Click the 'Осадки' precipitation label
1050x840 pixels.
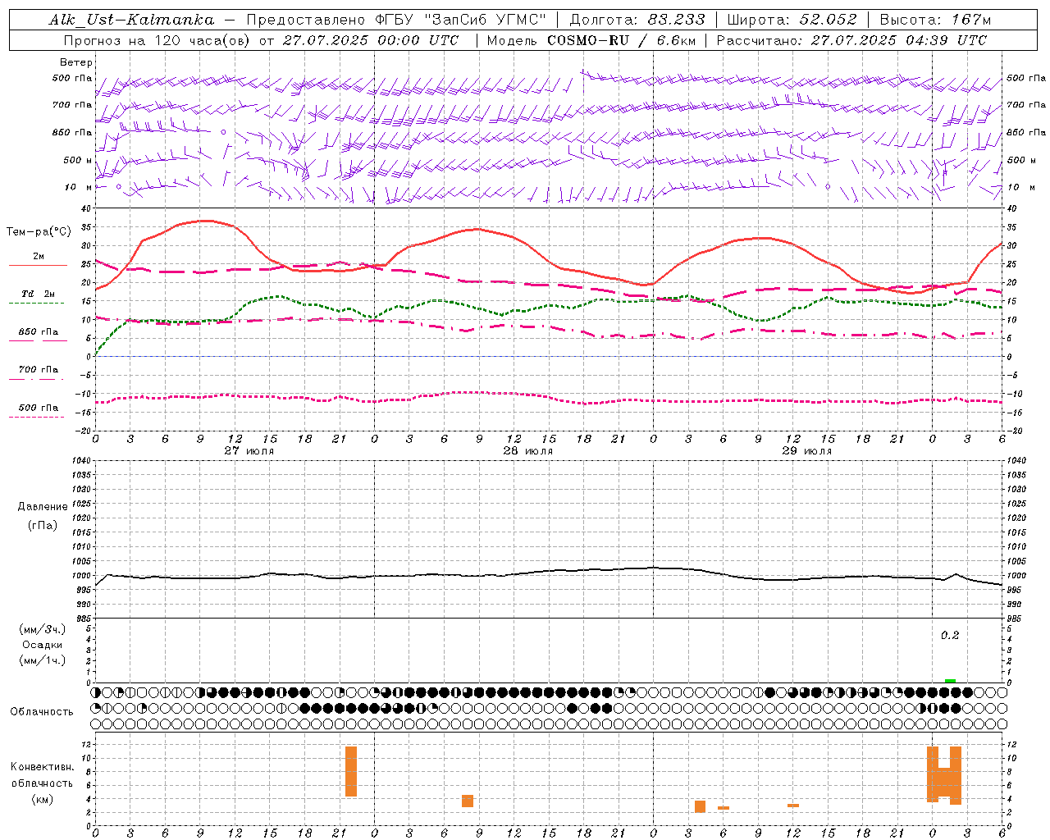coord(43,645)
